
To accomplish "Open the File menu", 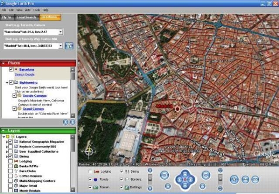I will (4, 10).
